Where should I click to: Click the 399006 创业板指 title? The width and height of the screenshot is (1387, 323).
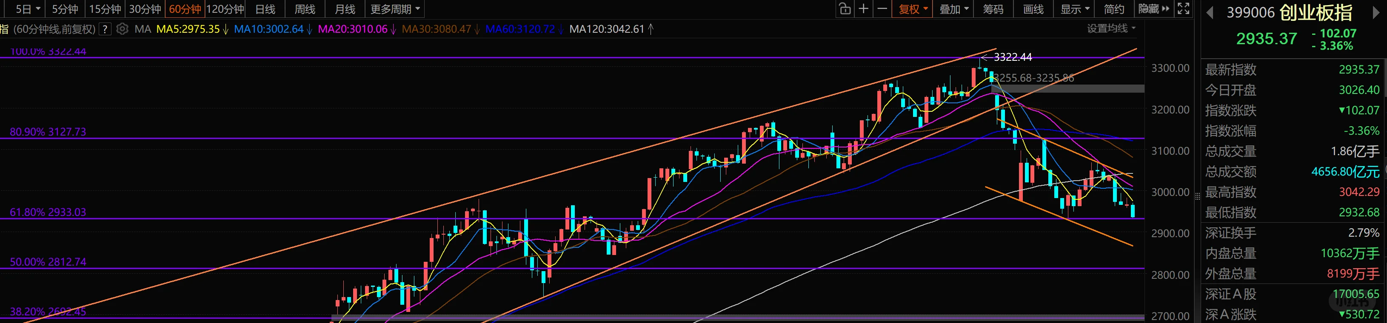(1289, 13)
